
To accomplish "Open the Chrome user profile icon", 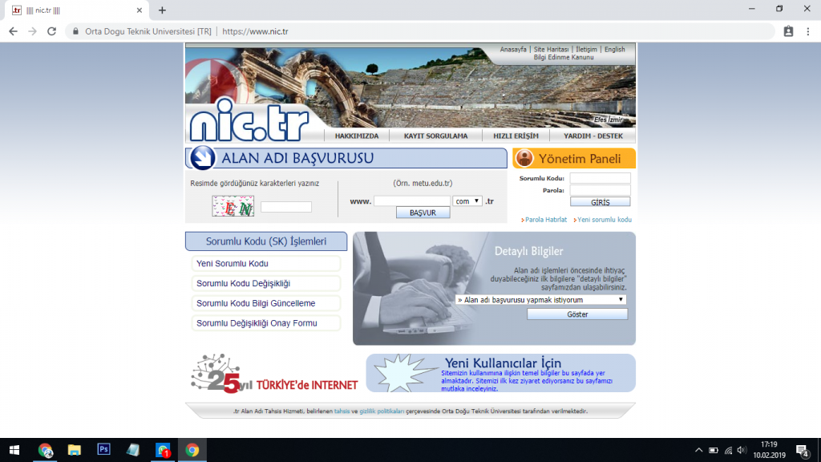I will click(788, 31).
